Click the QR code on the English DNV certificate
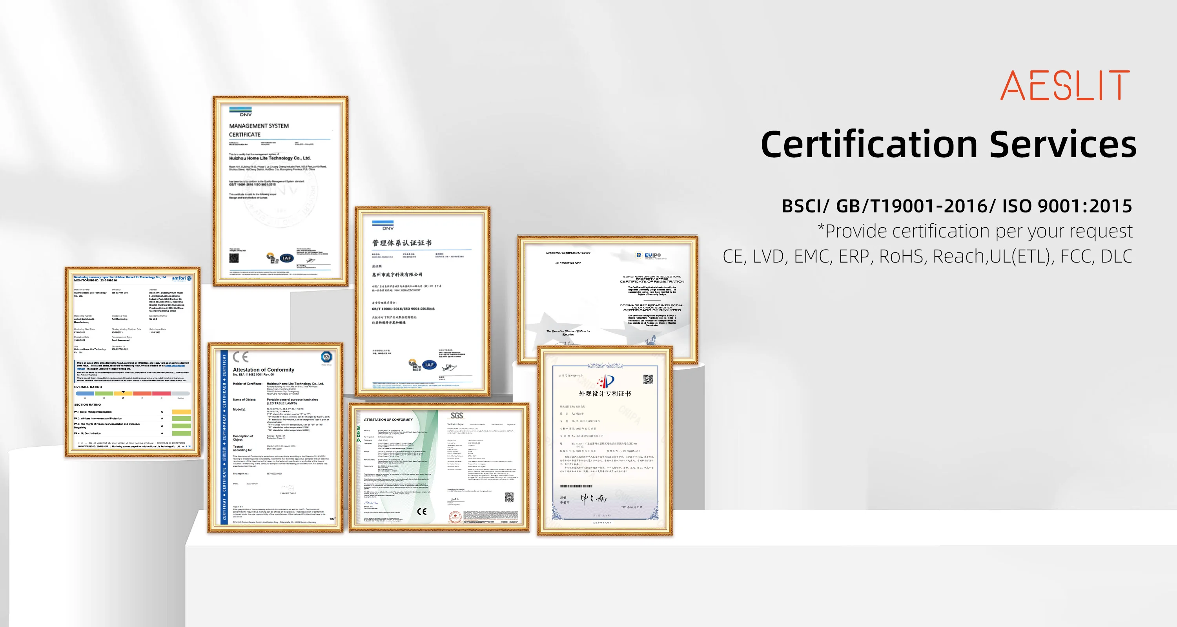 tap(234, 258)
